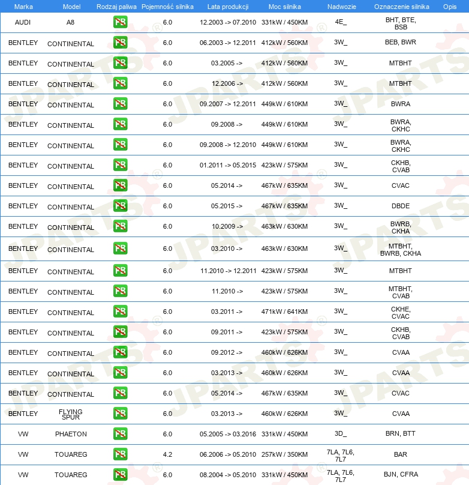Select the CKHE, CVAC engine code cell
This screenshot has height=485, width=469.
[x=401, y=313]
